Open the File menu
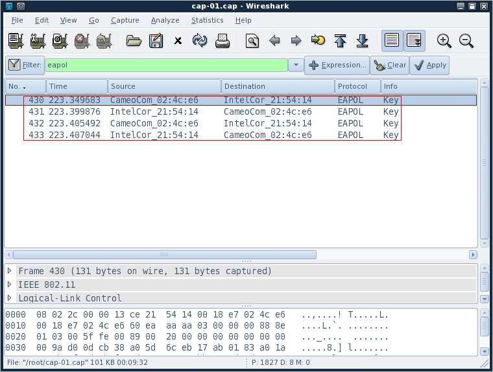 [17, 20]
